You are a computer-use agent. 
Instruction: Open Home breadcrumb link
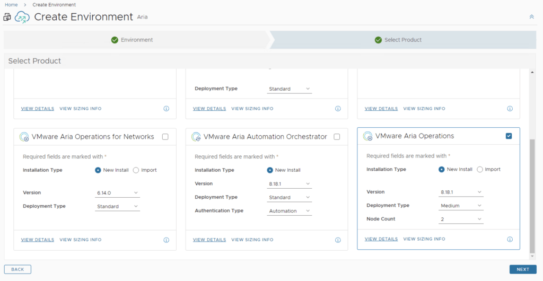pos(11,5)
